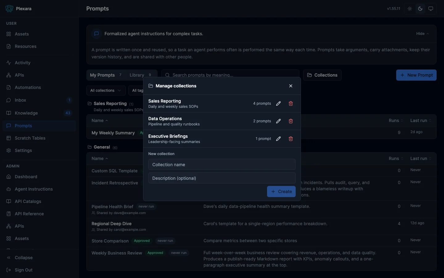Sort General table by Runs
444x278 pixels.
tap(396, 158)
